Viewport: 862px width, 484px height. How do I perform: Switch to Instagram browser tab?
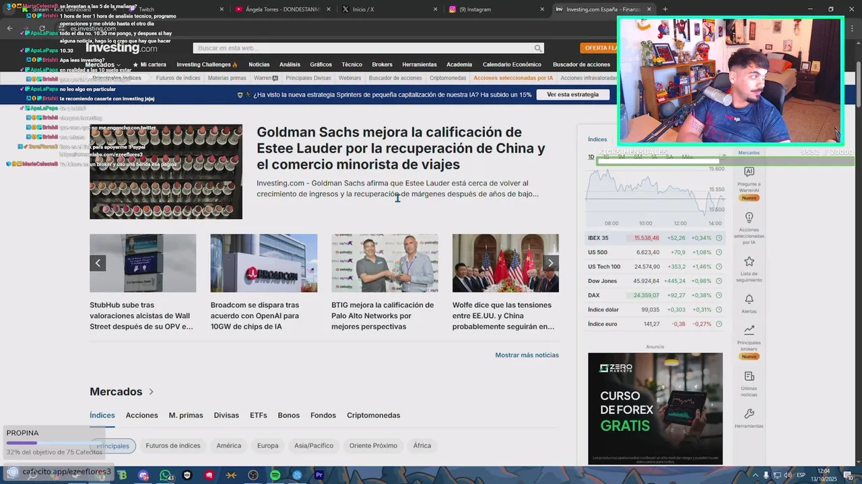click(495, 9)
